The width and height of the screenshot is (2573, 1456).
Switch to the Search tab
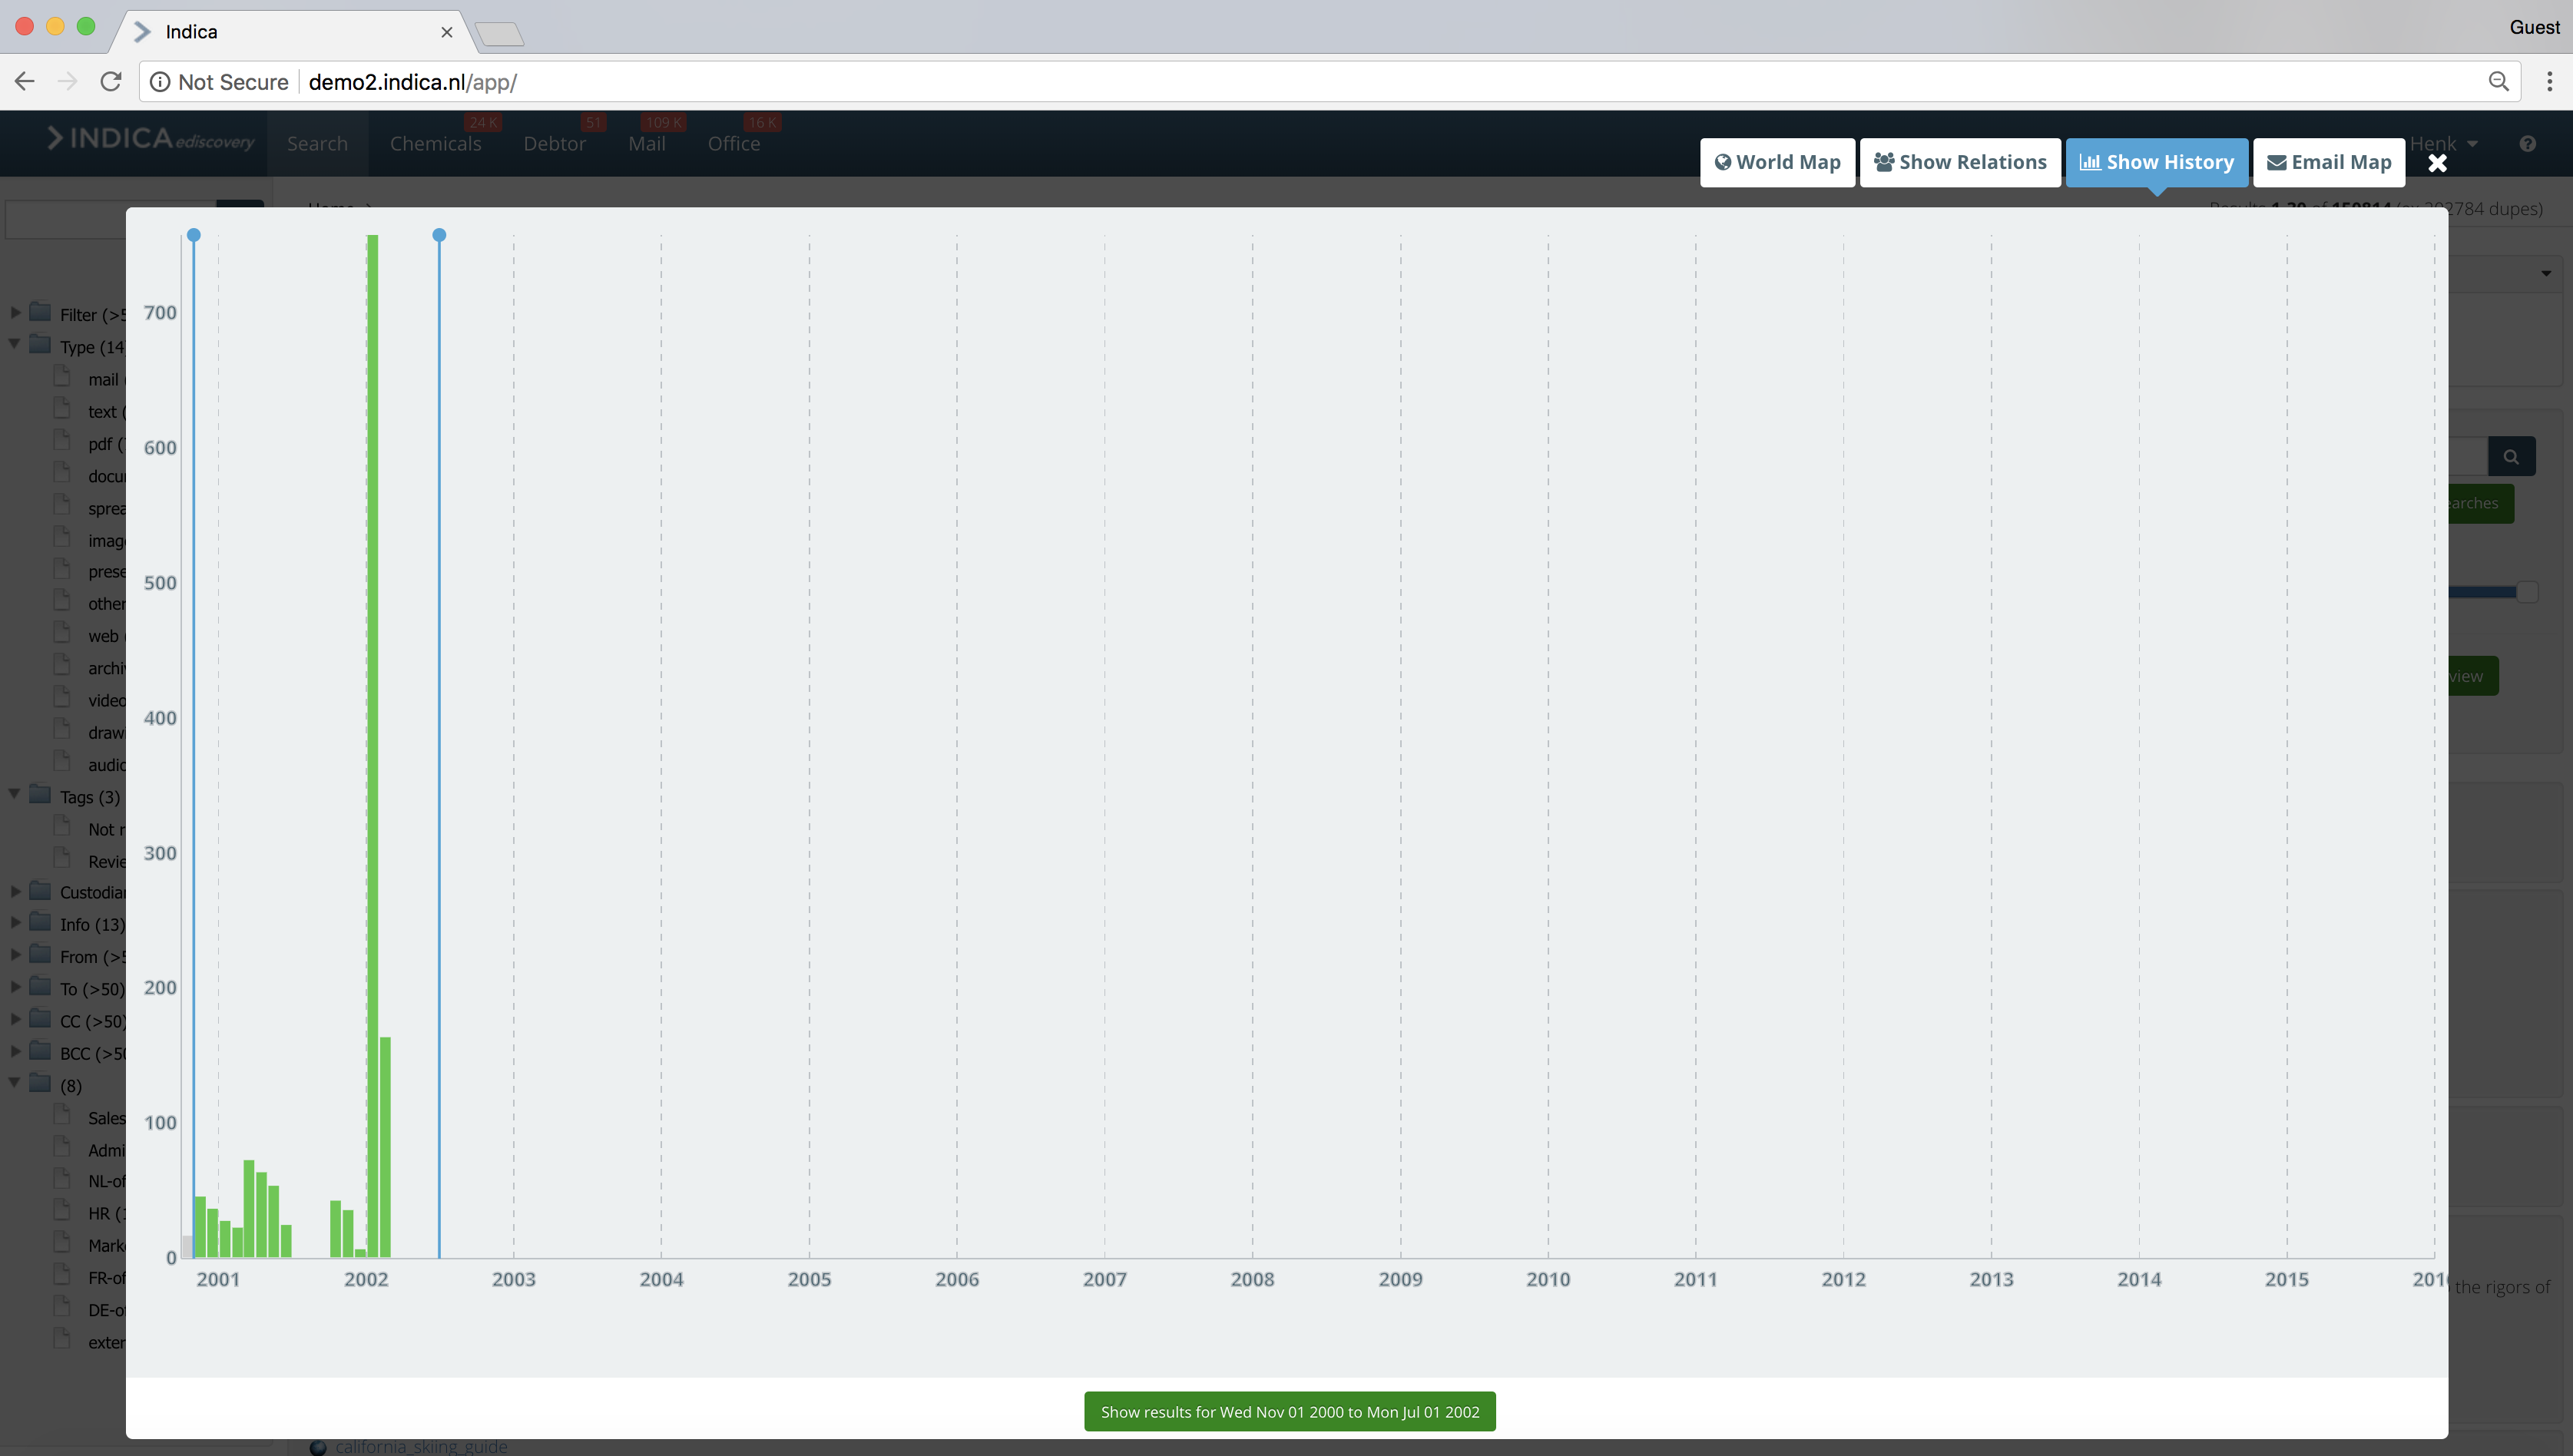point(318,144)
